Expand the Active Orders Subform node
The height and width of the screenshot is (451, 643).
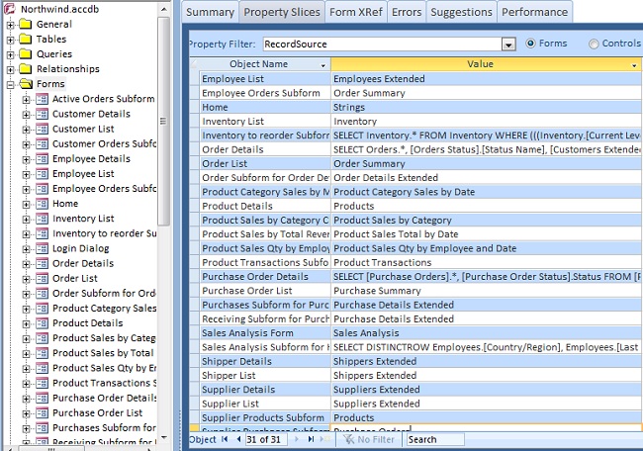(x=27, y=99)
